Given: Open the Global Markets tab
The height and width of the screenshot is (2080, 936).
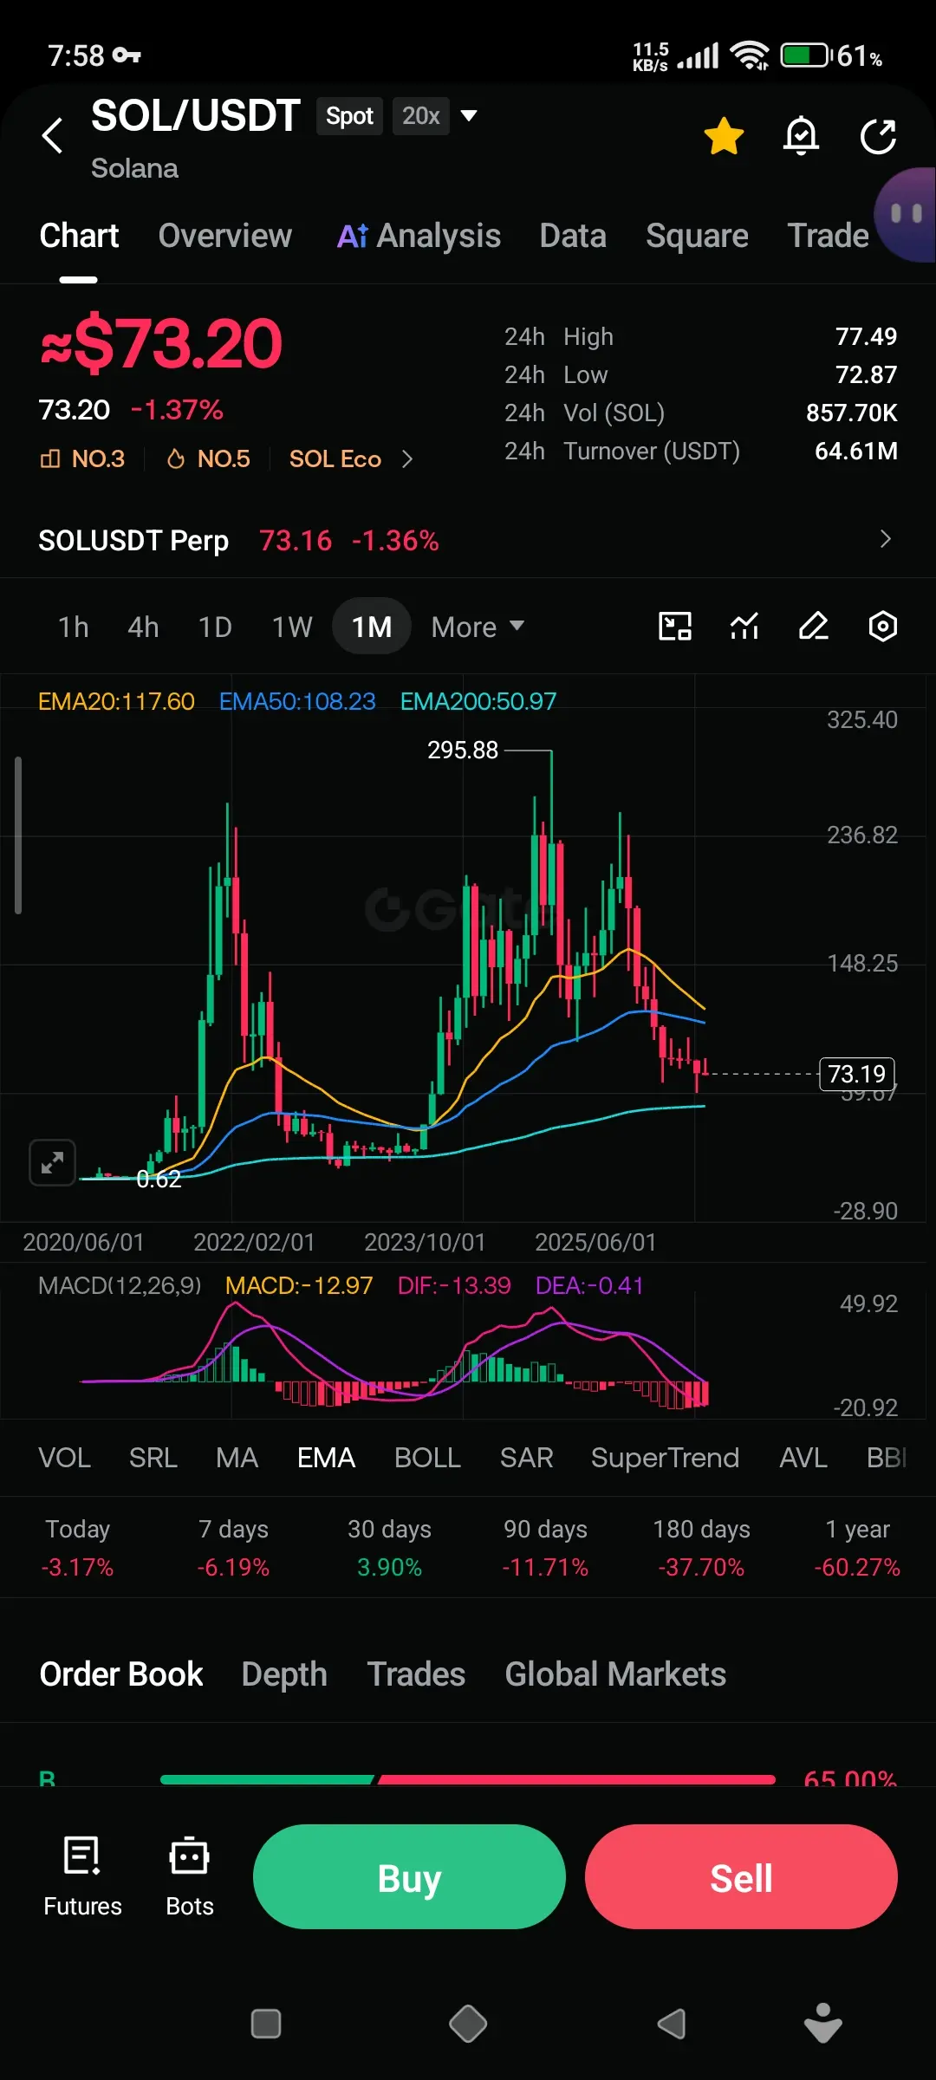Looking at the screenshot, I should (615, 1674).
